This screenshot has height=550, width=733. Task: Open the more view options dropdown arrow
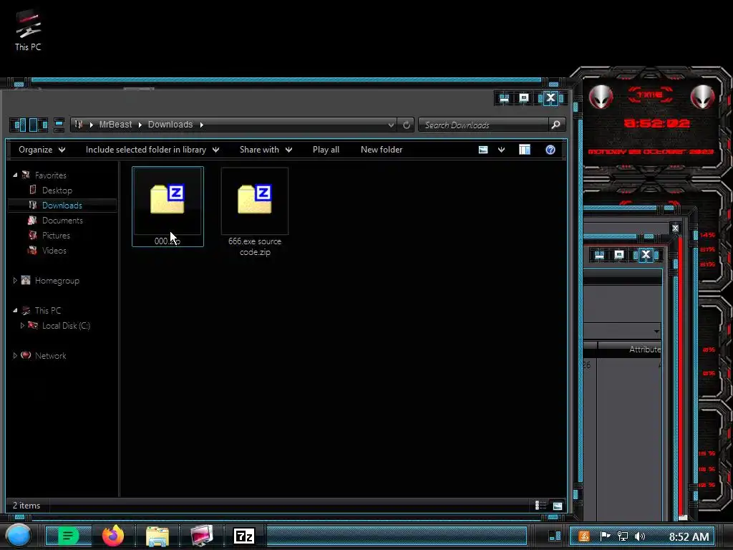point(501,150)
